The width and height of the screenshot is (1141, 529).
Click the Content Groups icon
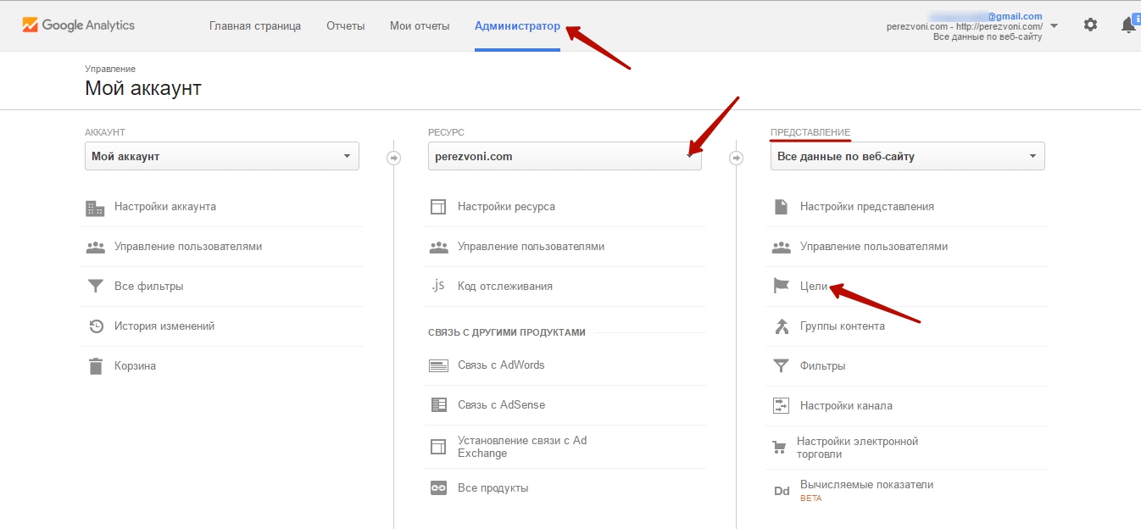(x=781, y=326)
